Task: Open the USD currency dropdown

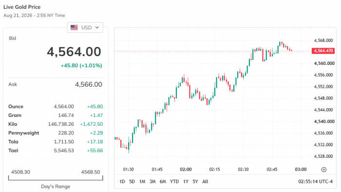Action: pyautogui.click(x=85, y=27)
